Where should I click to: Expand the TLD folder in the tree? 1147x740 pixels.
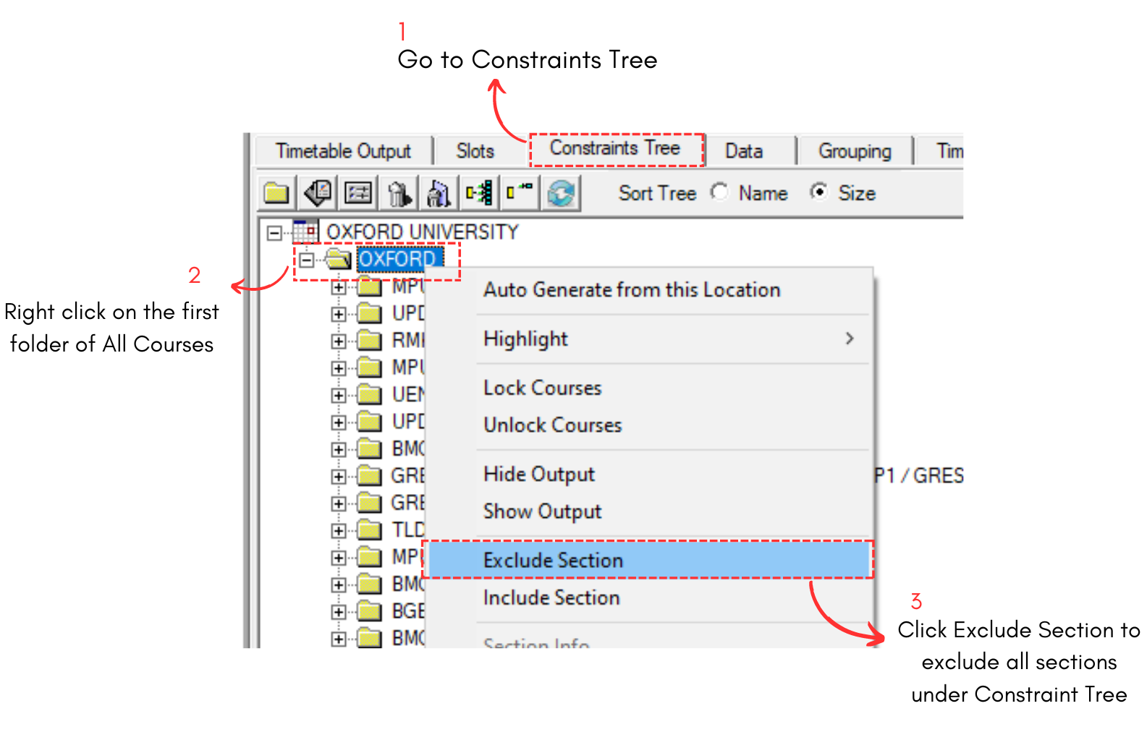tap(338, 530)
